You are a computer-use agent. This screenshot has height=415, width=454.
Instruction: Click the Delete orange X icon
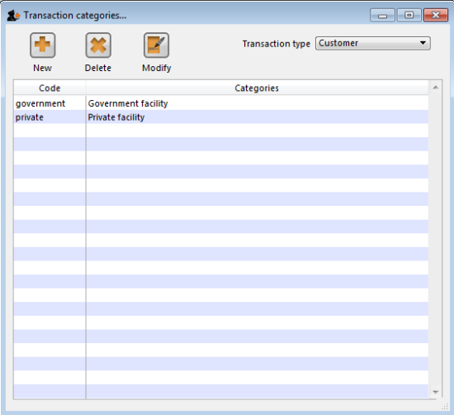[x=98, y=45]
